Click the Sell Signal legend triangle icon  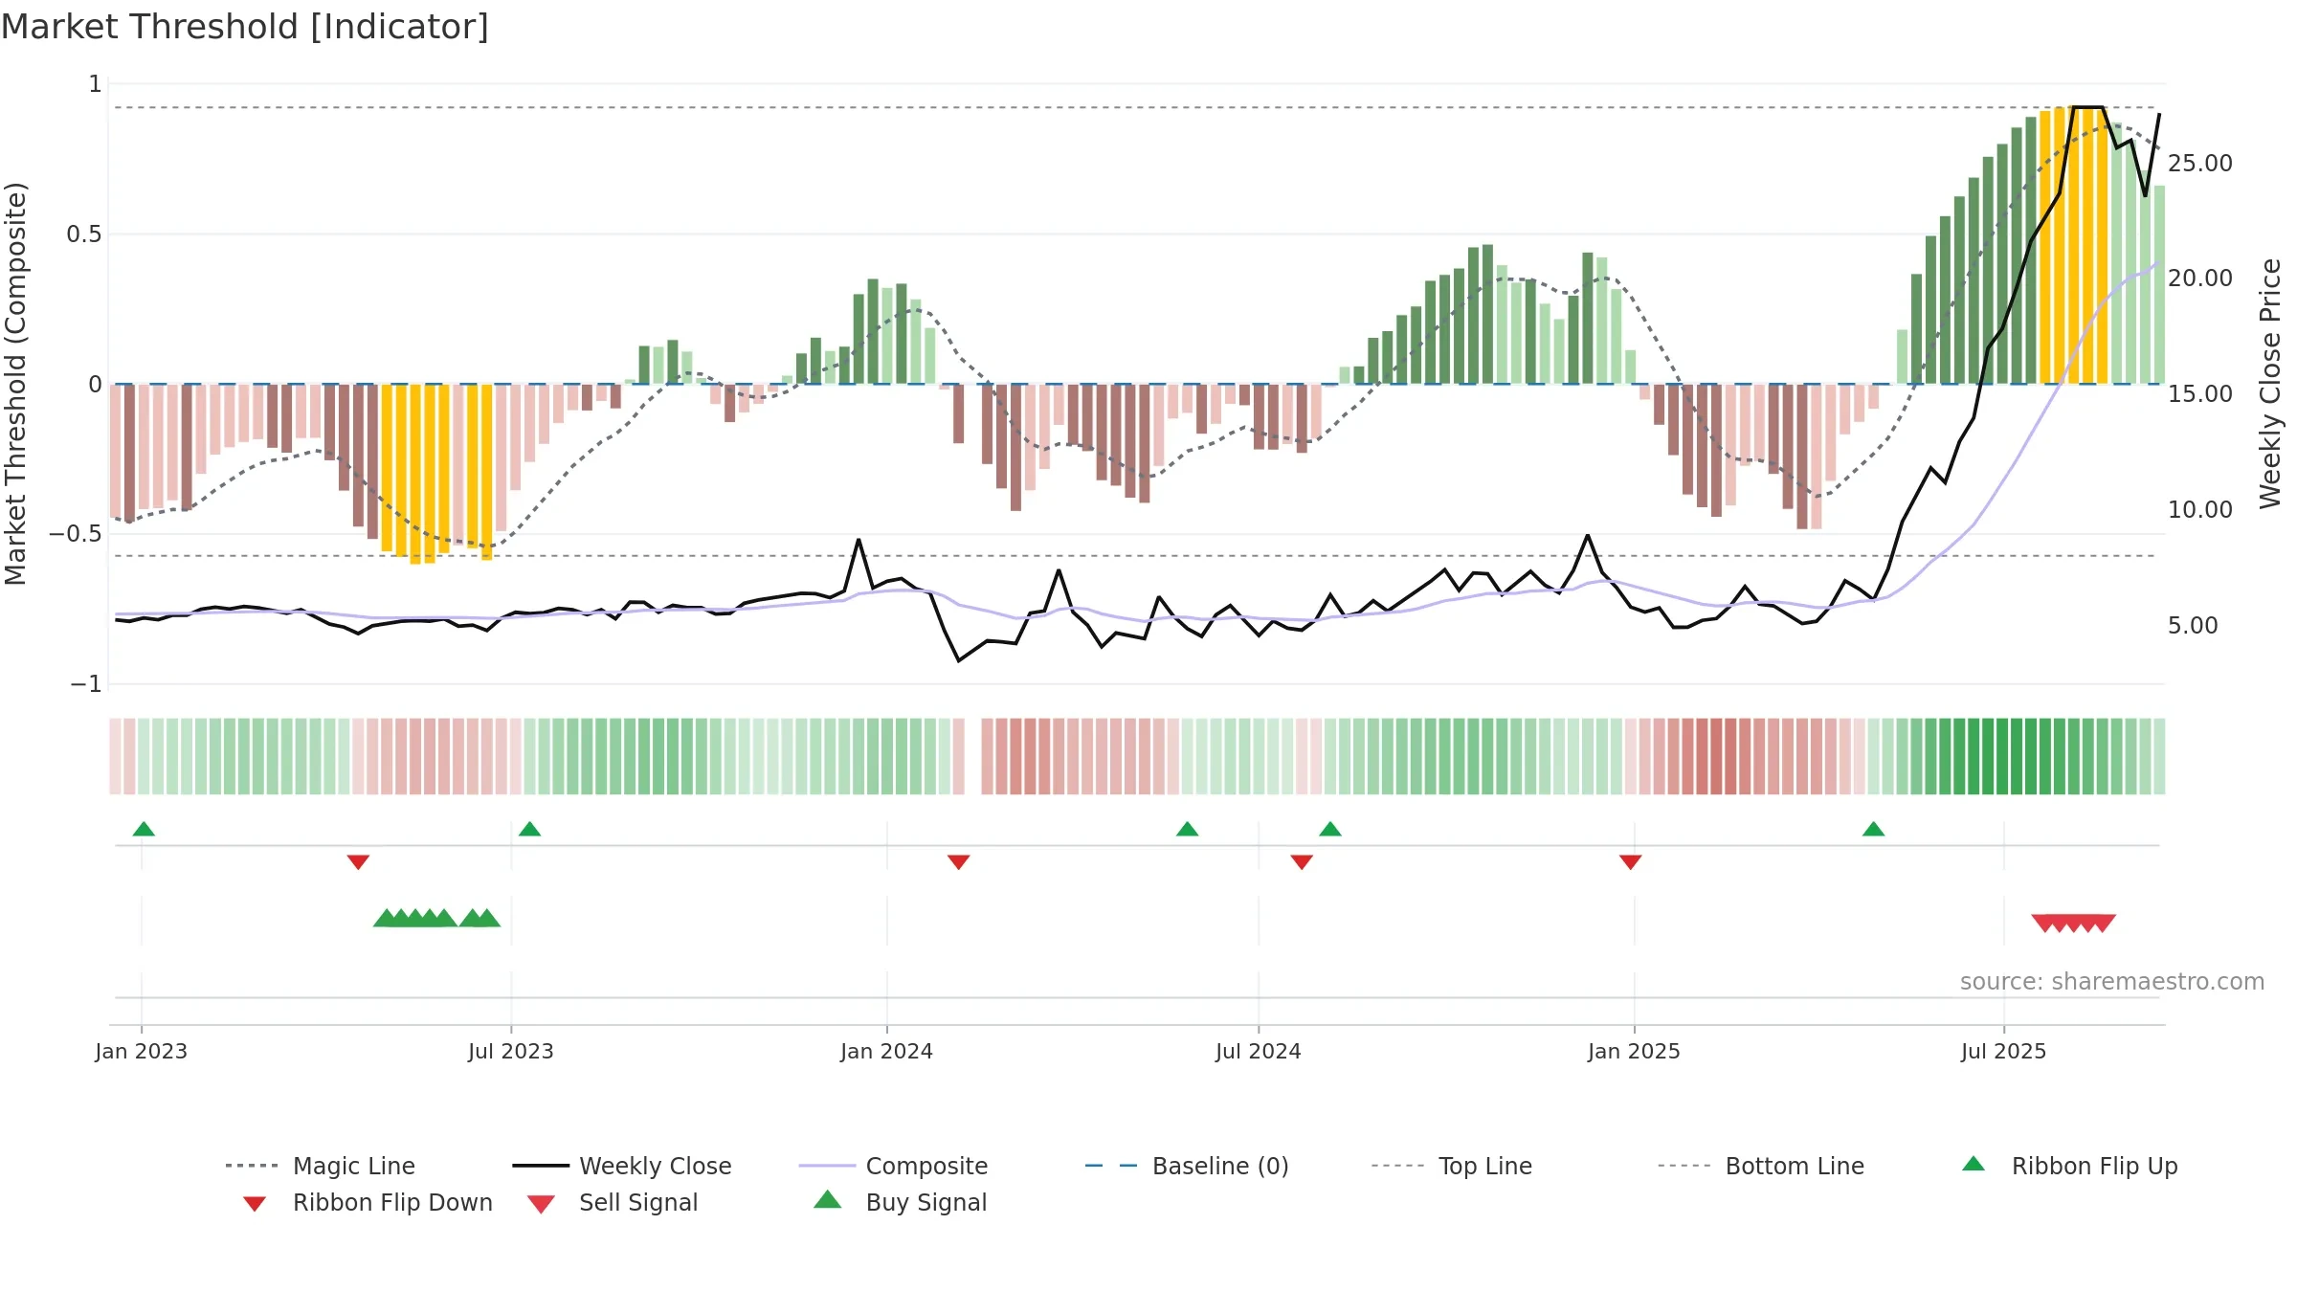541,1204
